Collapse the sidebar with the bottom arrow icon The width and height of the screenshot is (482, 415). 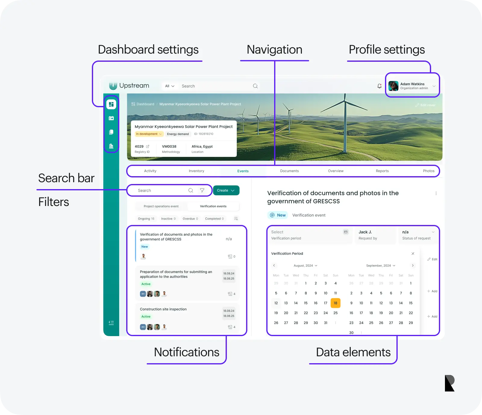tap(111, 323)
